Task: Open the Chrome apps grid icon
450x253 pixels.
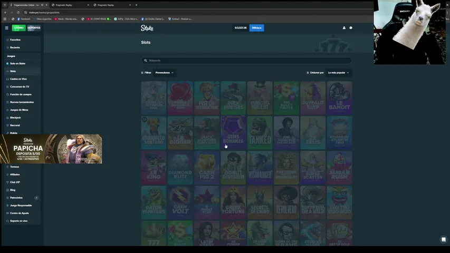Action: pos(5,19)
